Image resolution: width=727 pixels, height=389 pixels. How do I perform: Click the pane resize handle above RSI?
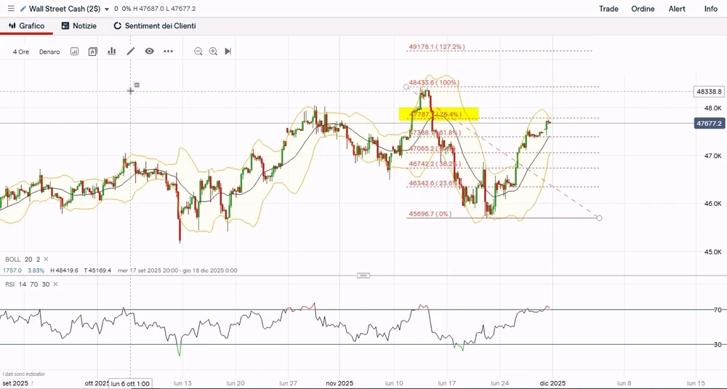pos(363,276)
